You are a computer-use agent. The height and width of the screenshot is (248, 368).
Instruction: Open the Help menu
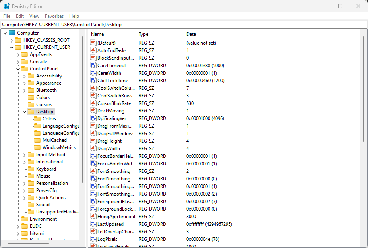coord(74,16)
